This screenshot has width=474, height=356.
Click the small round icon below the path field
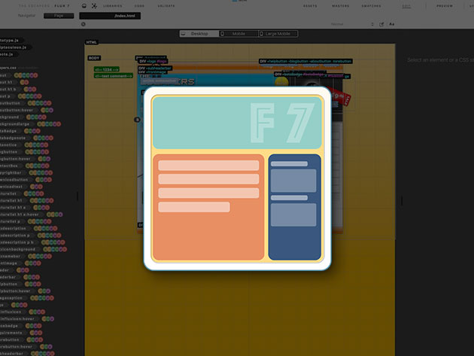83,24
